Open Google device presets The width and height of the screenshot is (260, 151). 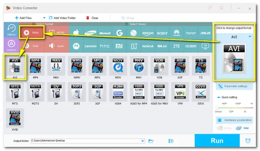pos(119,33)
